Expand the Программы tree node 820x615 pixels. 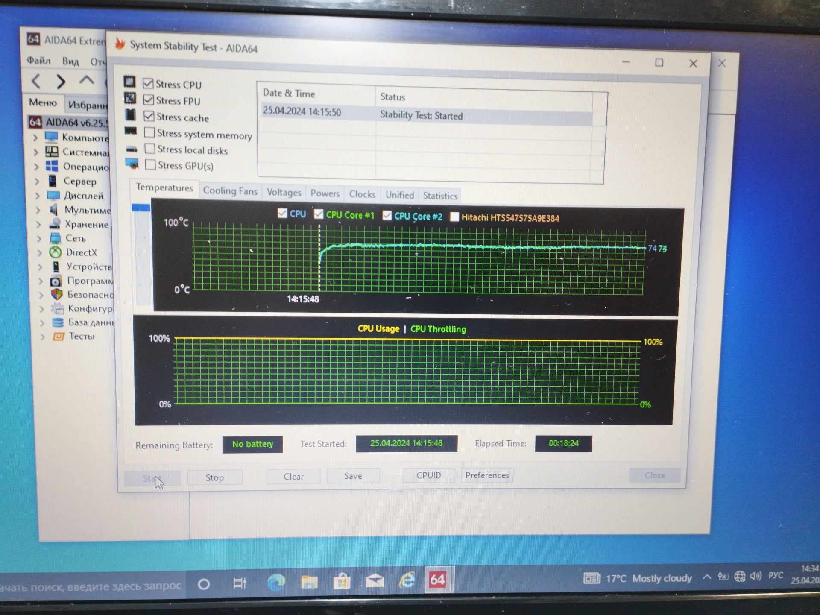[41, 281]
